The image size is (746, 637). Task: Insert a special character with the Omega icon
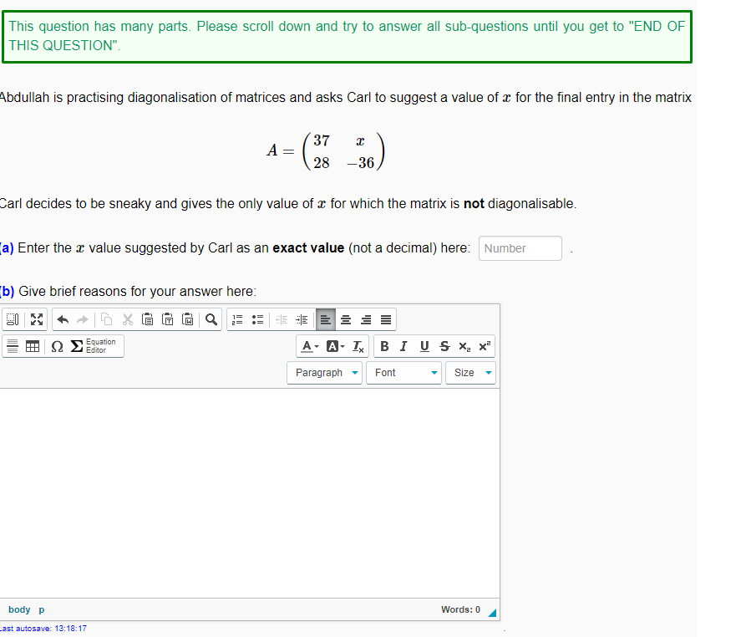(x=55, y=345)
